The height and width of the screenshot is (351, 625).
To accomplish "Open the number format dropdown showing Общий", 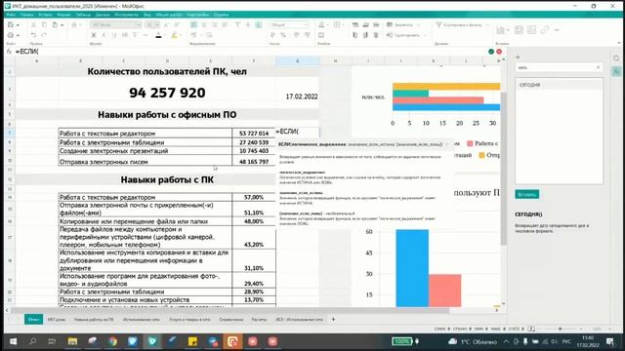I will coord(289,24).
